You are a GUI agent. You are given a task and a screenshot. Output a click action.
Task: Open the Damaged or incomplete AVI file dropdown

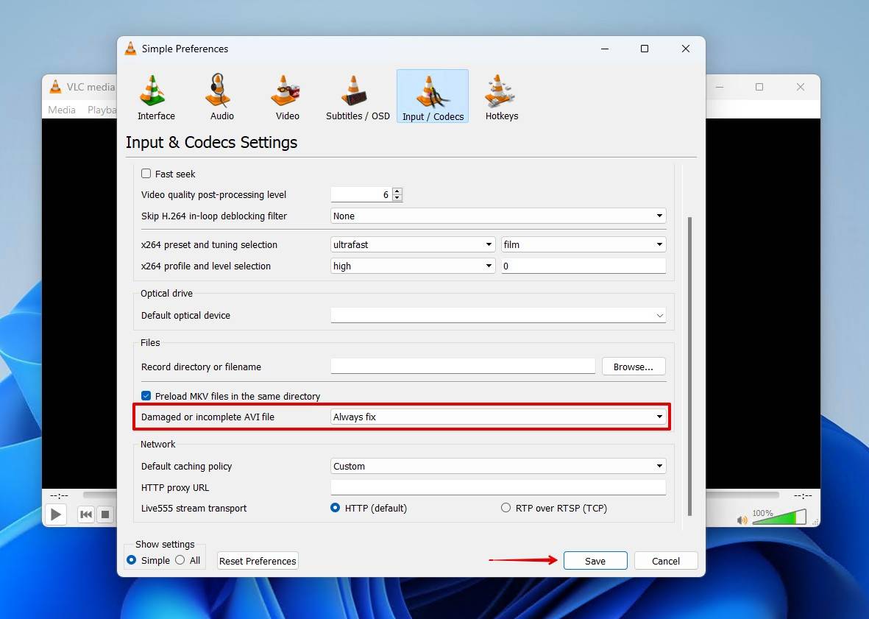click(x=498, y=417)
